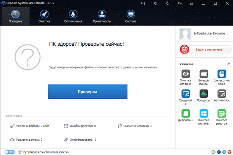This screenshot has height=155, width=233.
Task: Enable protection via Защита отключена slider
Action: (205, 49)
